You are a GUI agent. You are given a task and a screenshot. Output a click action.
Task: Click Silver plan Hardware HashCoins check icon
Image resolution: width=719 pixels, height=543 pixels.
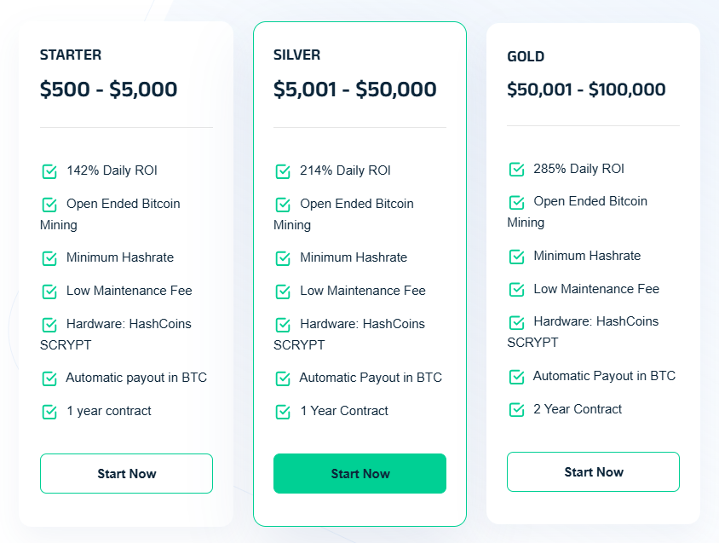283,325
